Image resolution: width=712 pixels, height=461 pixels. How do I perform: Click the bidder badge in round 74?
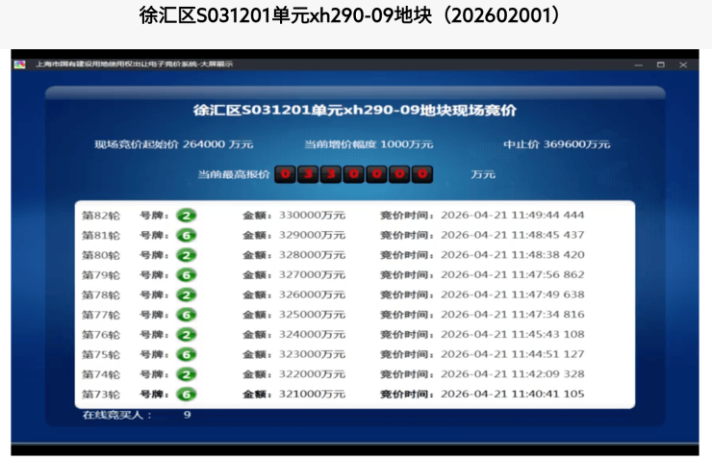[x=186, y=374]
